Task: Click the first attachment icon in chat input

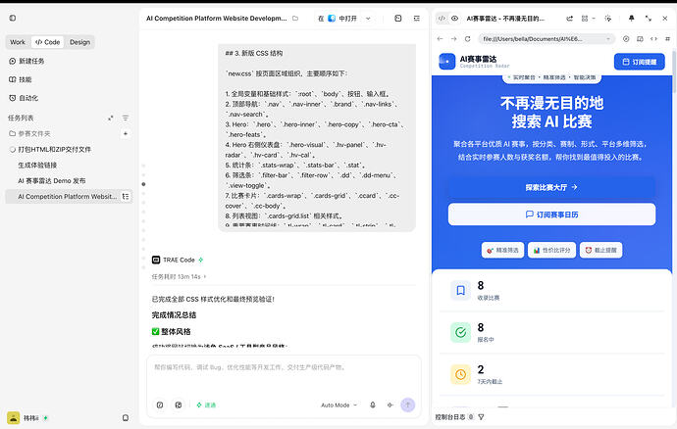Action: point(160,405)
